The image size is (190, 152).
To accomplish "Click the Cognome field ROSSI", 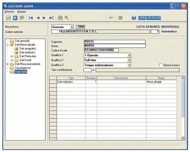I will click(x=115, y=42).
